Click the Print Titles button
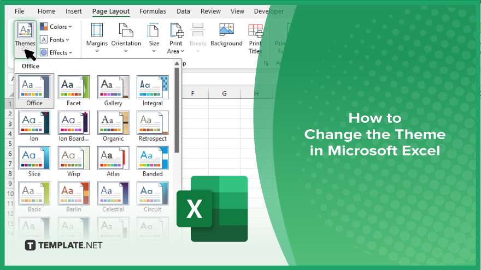 pyautogui.click(x=255, y=38)
